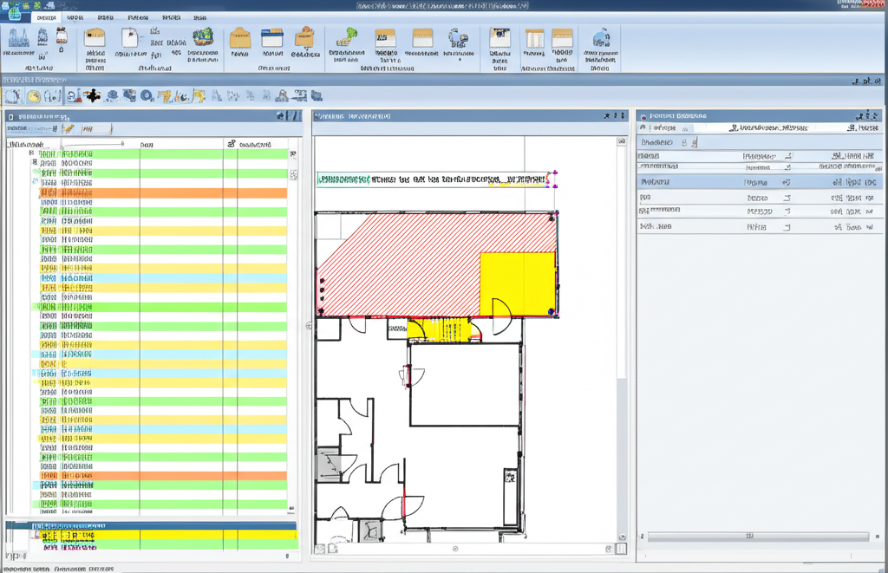The image size is (888, 573).
Task: Click the yellow circle tool in the secondary toolbar
Action: 33,96
